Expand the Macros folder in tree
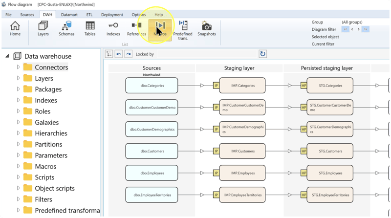Viewport: 391px width, 218px height. (x=18, y=166)
